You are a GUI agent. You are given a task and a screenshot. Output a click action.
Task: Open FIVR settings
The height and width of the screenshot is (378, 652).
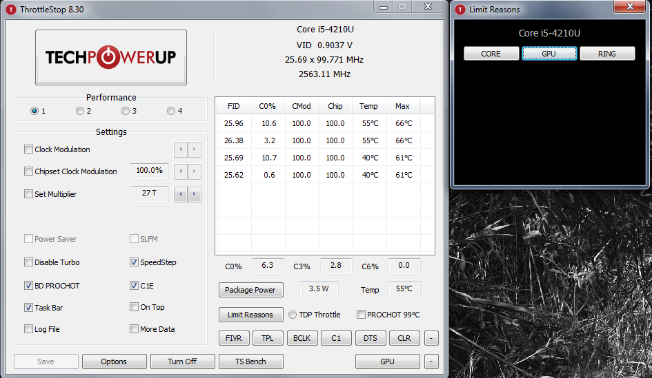coord(234,338)
